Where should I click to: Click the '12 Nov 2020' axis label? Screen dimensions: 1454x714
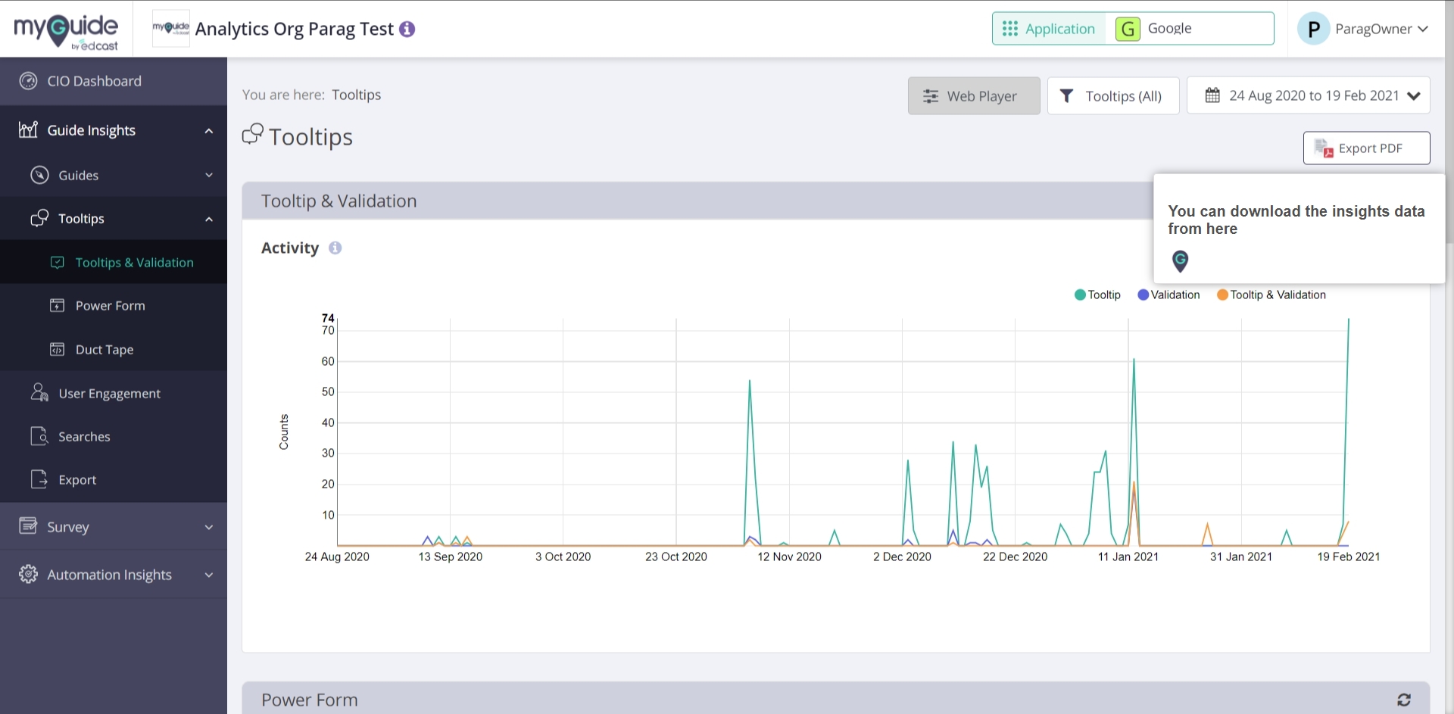click(789, 557)
